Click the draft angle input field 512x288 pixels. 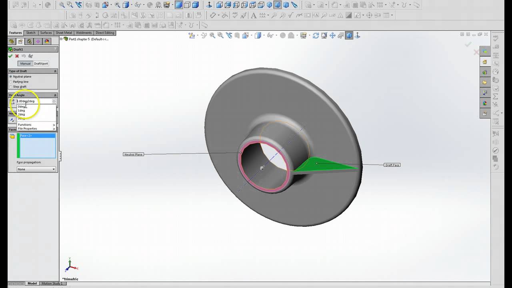coord(34,101)
